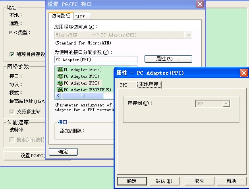Toggle the 随项目保存设置 checkbox
The image size is (249, 189).
pyautogui.click(x=12, y=54)
